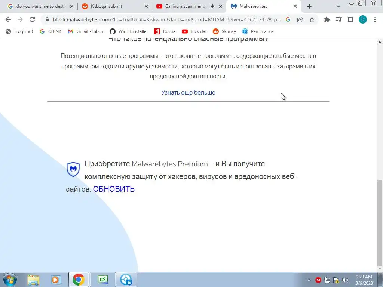Open the Action Center flag icon
This screenshot has width=383, height=287.
pyautogui.click(x=336, y=280)
